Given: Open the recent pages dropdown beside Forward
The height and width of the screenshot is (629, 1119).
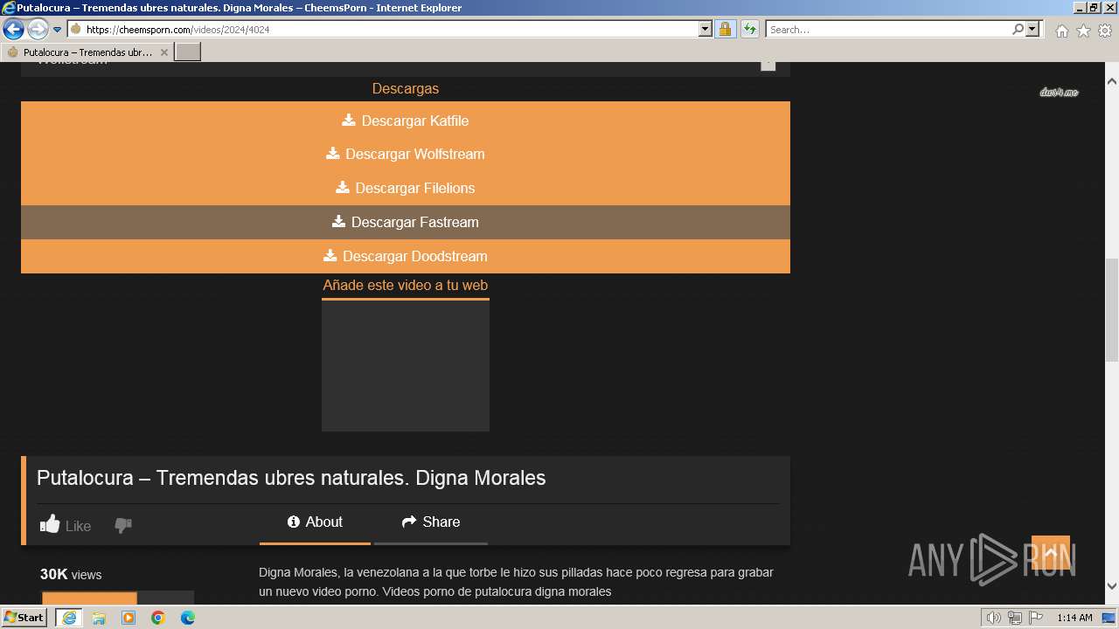Looking at the screenshot, I should pos(58,30).
